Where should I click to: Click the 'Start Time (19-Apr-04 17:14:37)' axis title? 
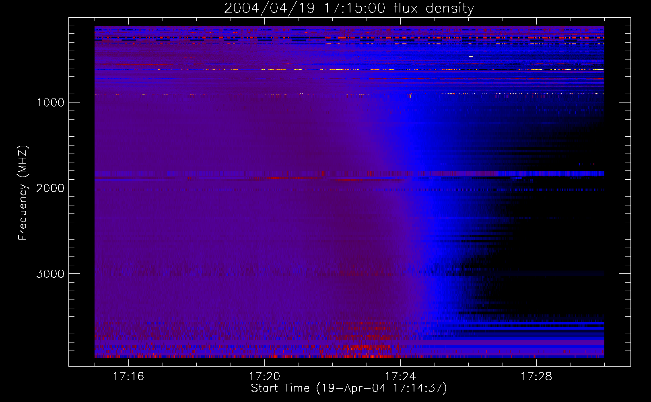349,388
